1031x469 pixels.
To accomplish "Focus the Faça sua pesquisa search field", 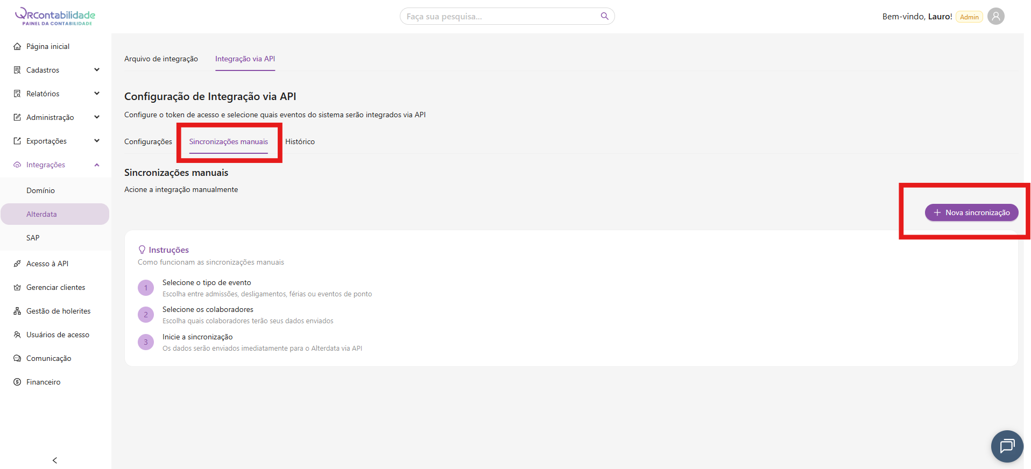I will tap(500, 16).
